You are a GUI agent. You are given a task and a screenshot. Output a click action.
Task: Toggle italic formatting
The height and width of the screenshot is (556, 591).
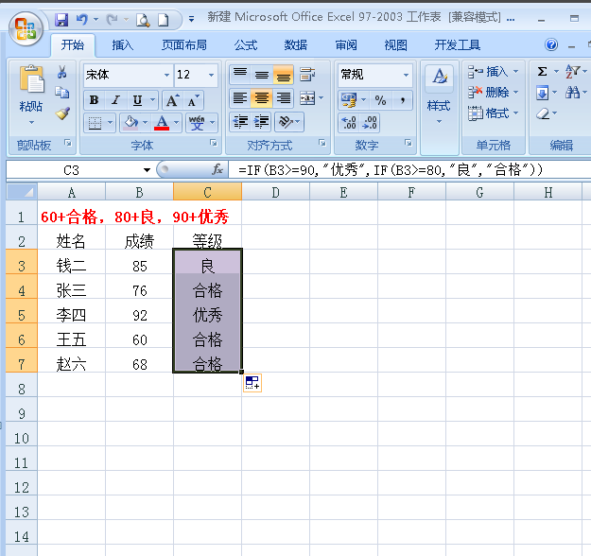click(115, 100)
